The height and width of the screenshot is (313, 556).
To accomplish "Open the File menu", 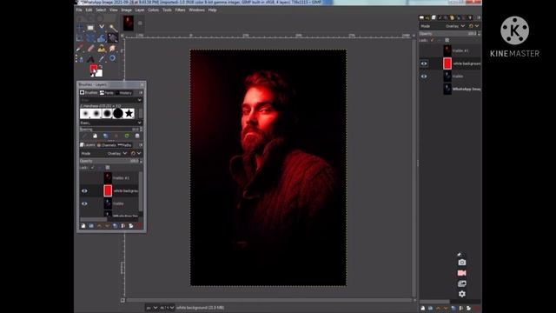I will tap(79, 10).
